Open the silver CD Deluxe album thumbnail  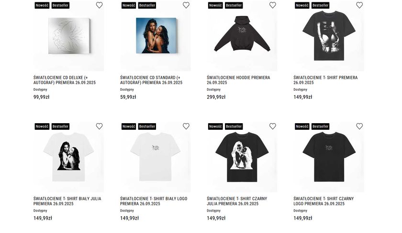(x=69, y=35)
